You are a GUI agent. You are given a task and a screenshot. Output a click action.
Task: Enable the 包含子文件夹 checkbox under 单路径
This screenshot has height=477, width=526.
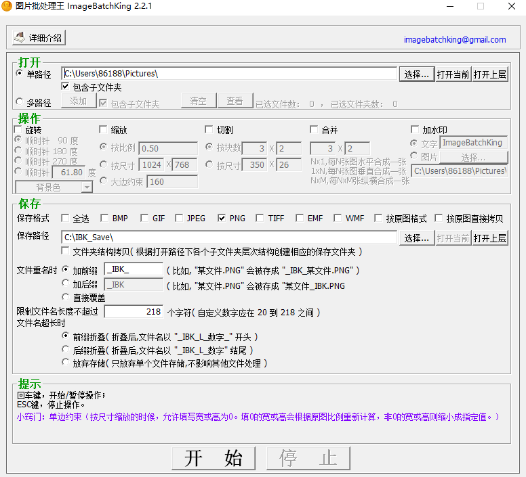tap(66, 87)
